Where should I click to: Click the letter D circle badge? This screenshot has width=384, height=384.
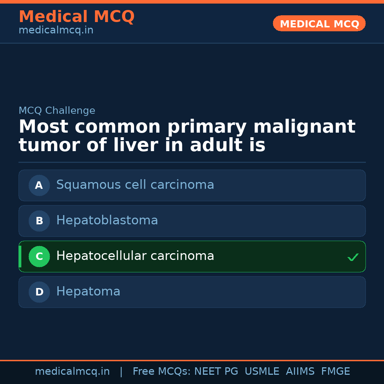[39, 292]
